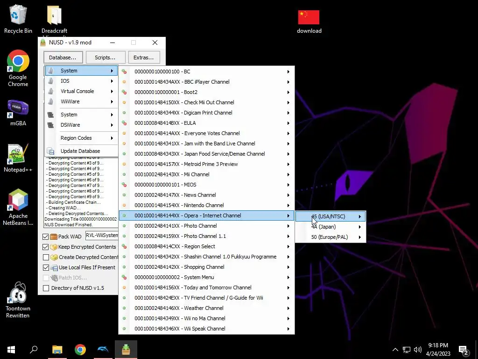The image size is (478, 359).
Task: Open Notepad++ desktop shortcut
Action: pyautogui.click(x=18, y=158)
